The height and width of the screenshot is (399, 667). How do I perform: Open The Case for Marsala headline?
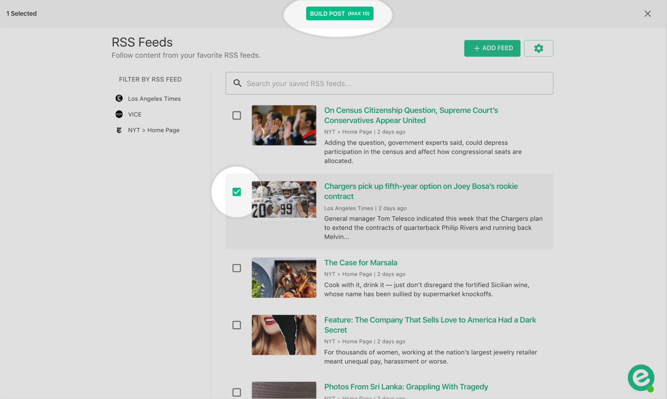361,263
